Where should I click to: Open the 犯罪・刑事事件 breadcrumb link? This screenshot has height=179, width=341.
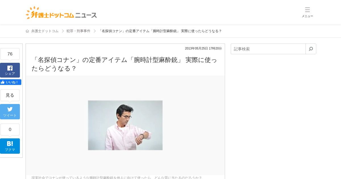[78, 31]
